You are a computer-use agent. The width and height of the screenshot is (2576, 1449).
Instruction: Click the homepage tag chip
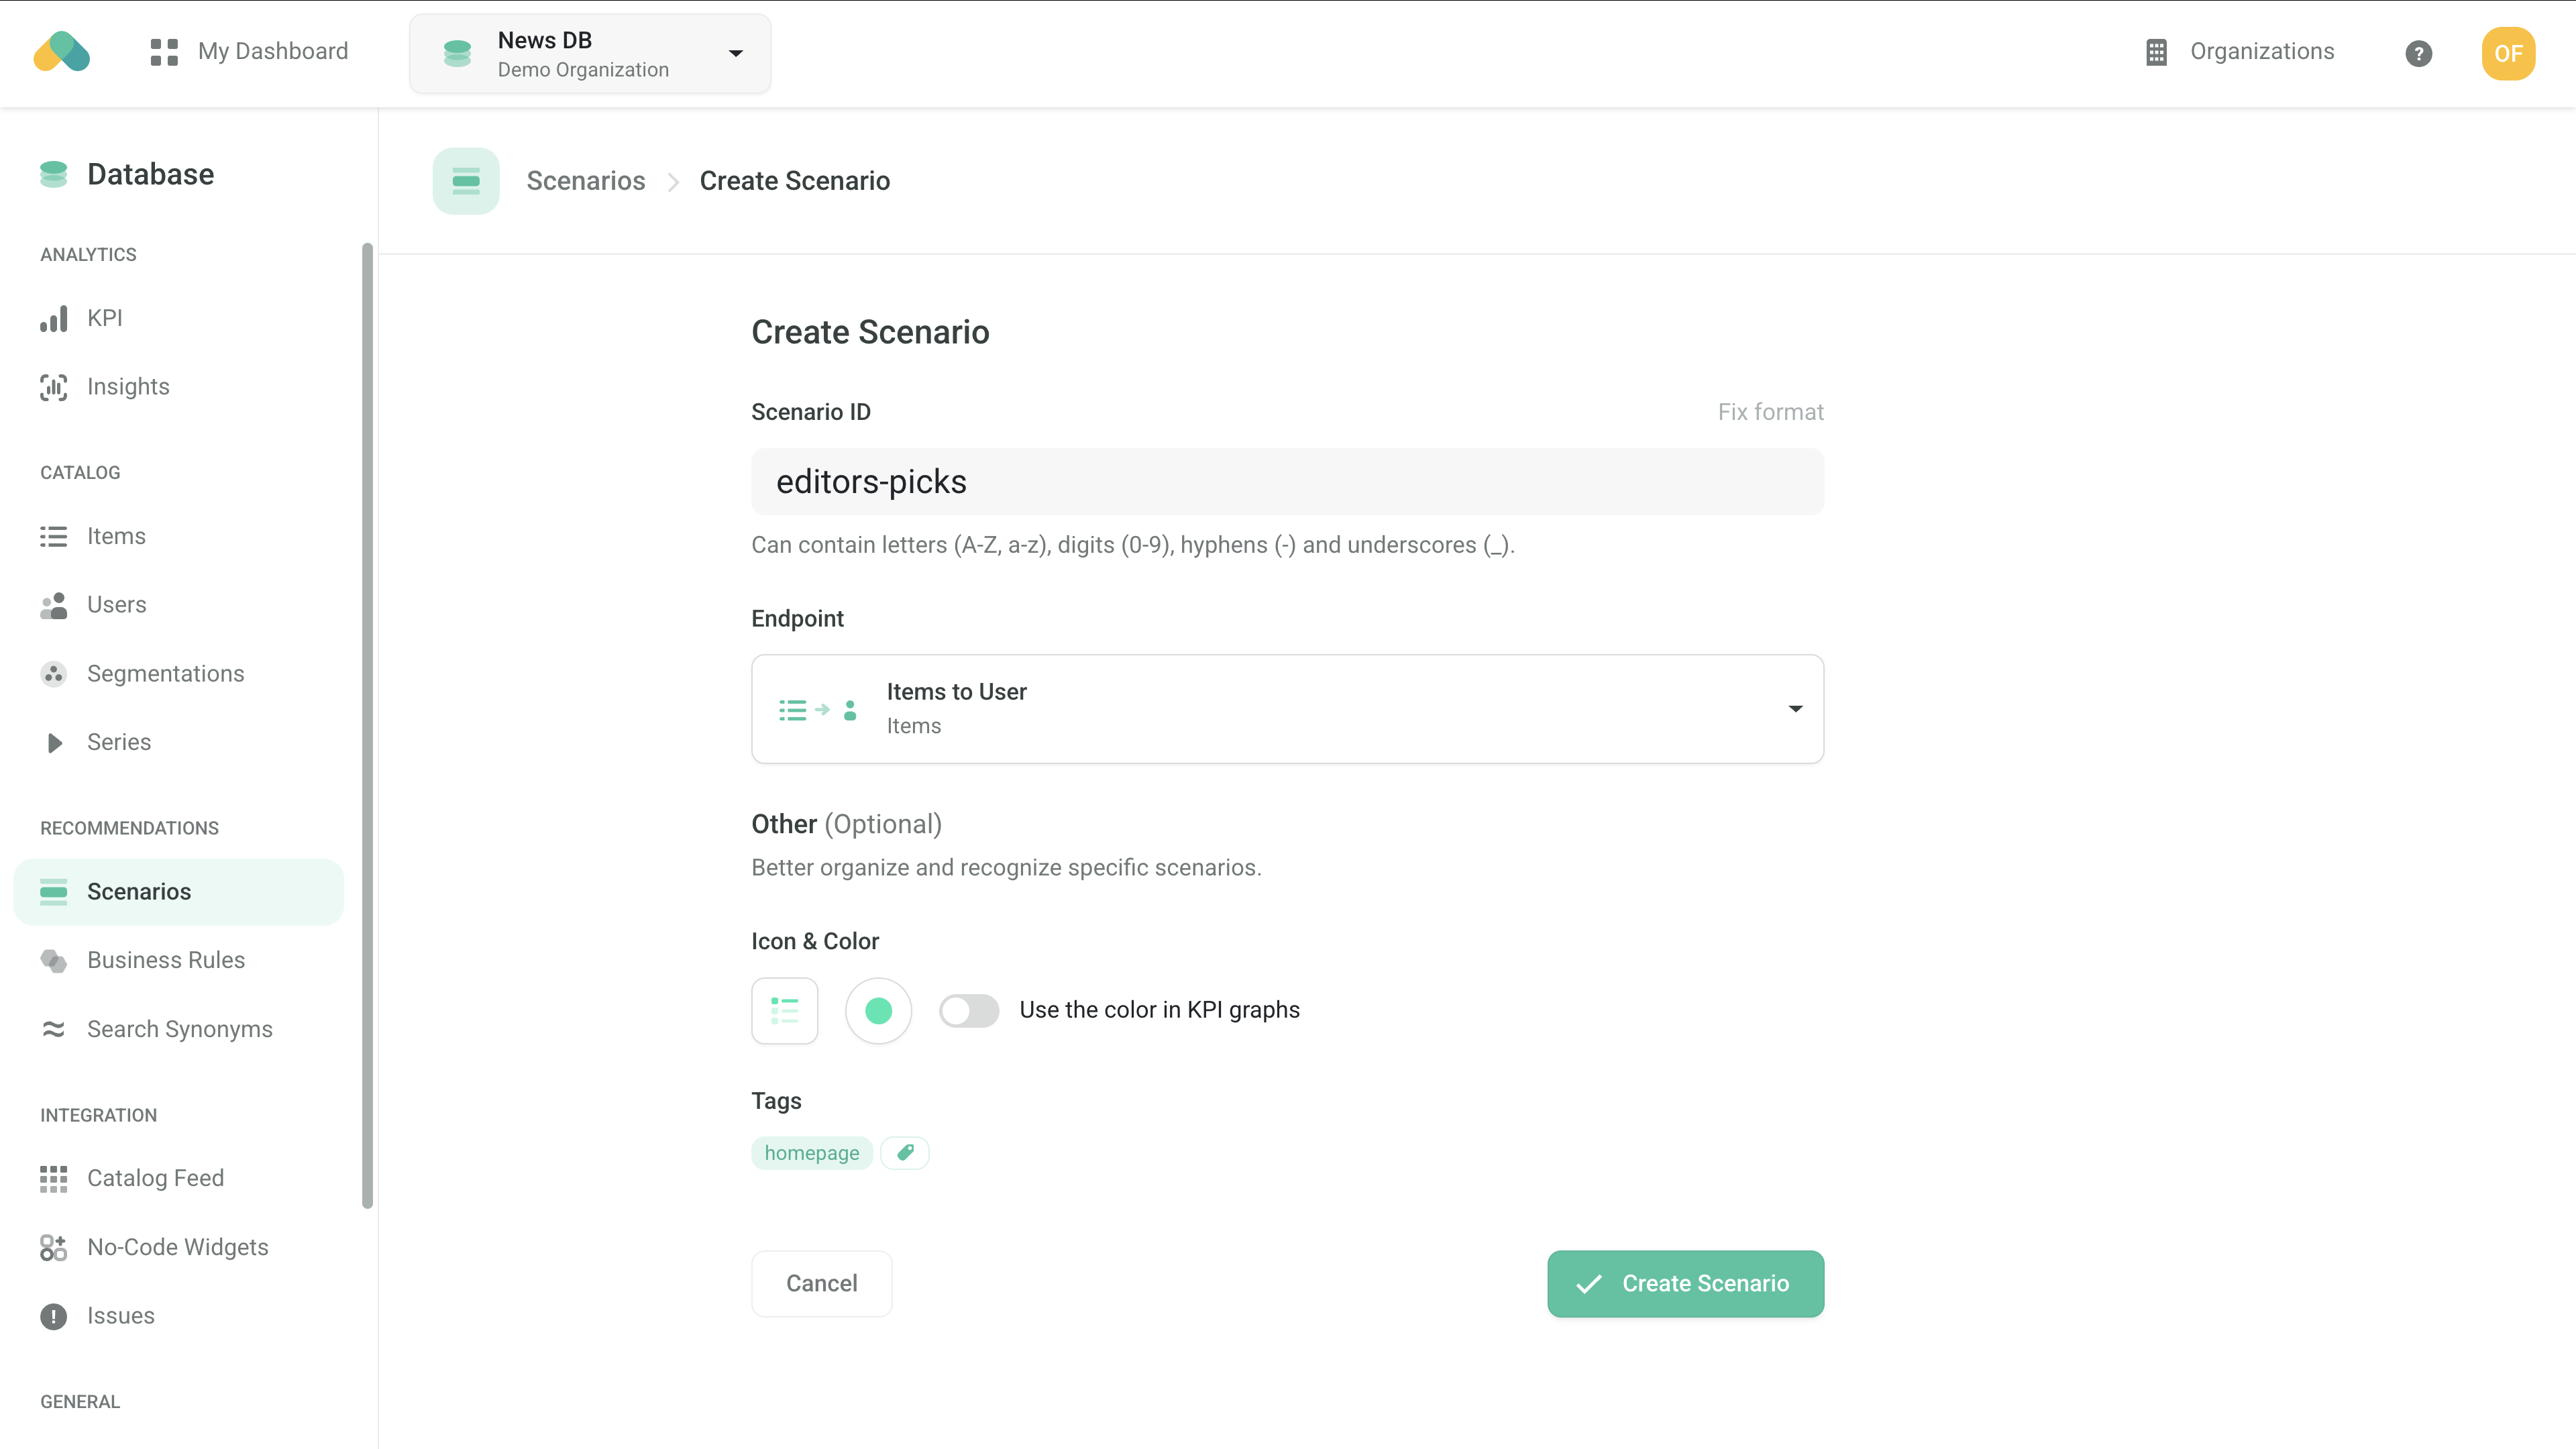pos(812,1153)
